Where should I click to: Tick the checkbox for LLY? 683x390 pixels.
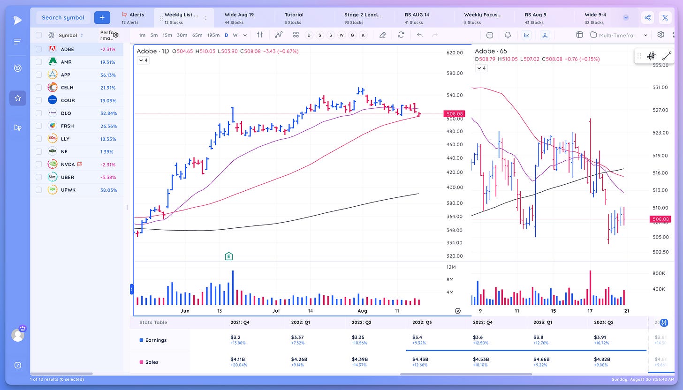(39, 139)
